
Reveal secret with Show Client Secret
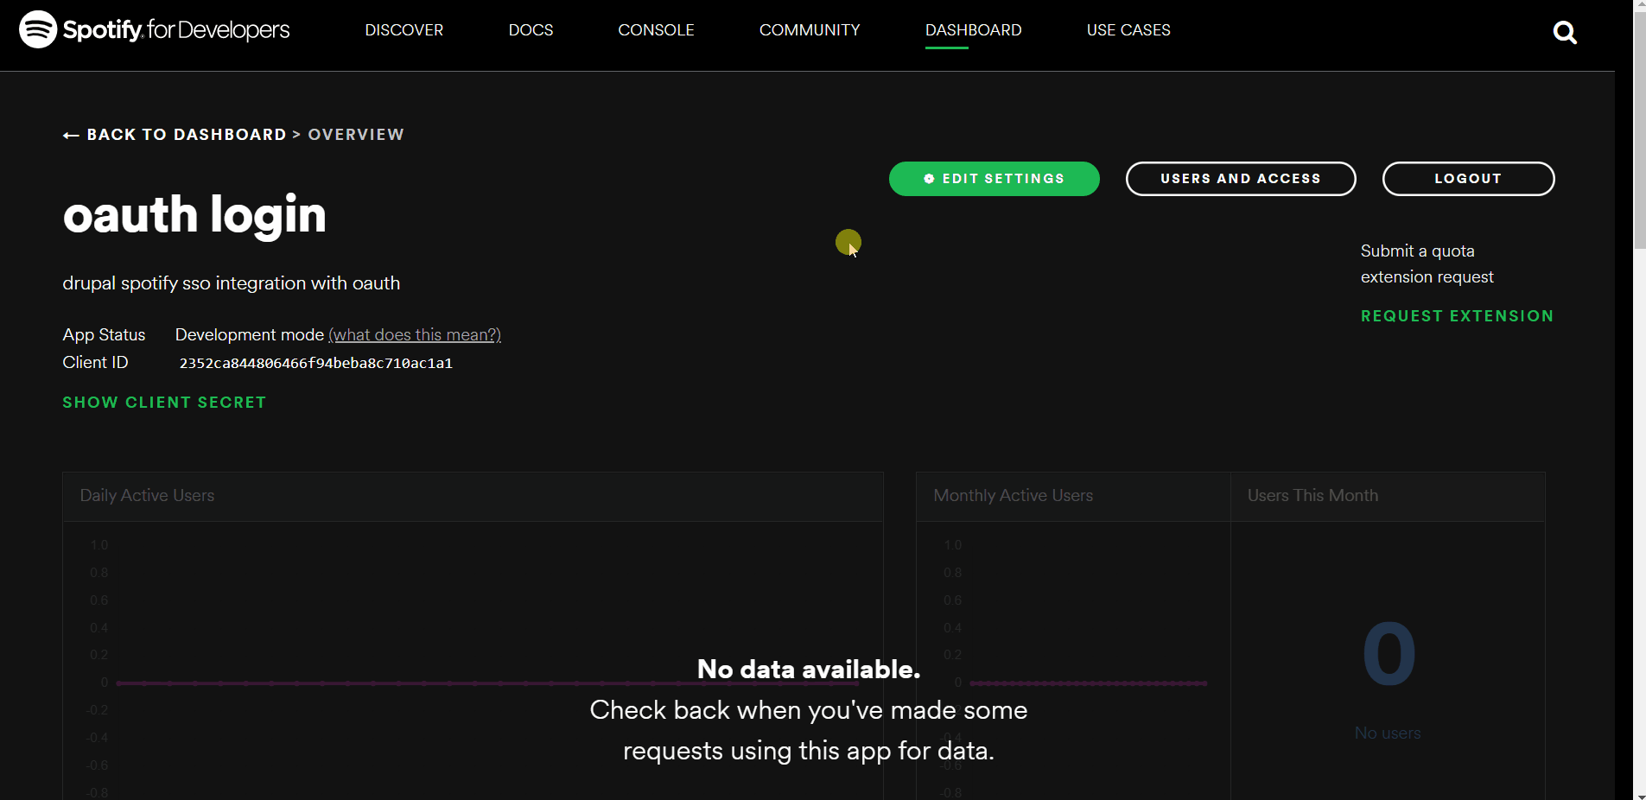point(164,403)
